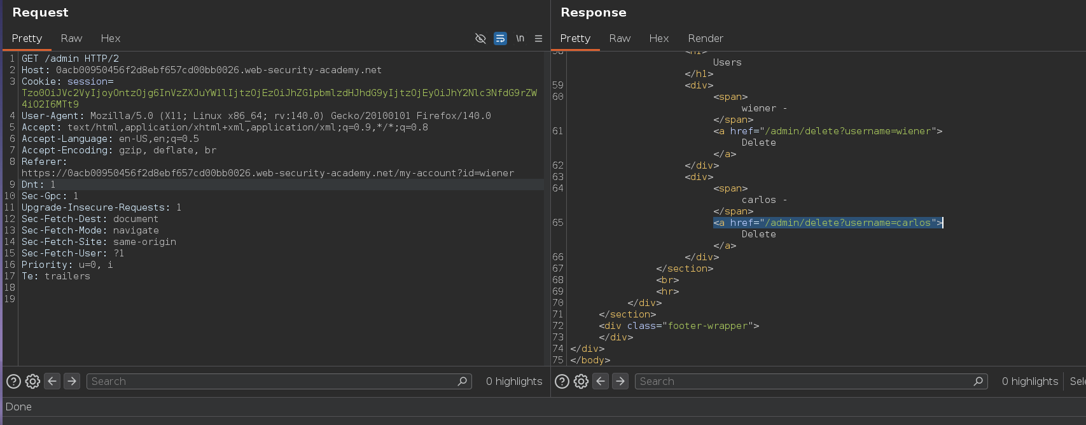Toggle line wrap icon in Request panel
1086x425 pixels.
click(x=501, y=39)
